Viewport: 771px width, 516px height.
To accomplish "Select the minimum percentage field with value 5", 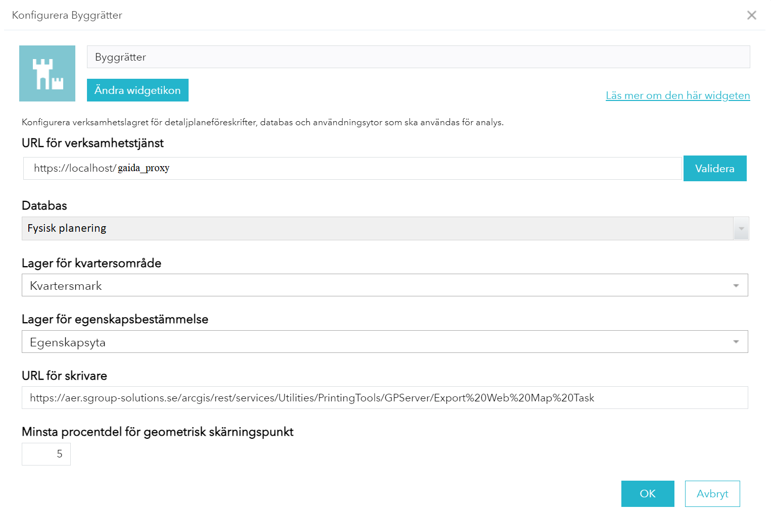I will (46, 454).
